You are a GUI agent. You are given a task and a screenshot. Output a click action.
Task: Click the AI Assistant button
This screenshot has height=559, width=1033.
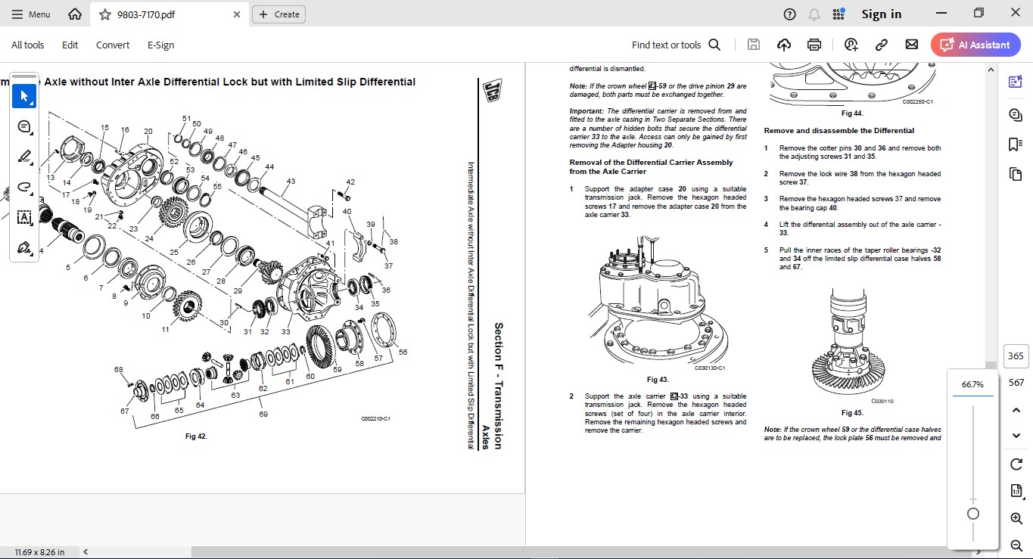coord(975,45)
